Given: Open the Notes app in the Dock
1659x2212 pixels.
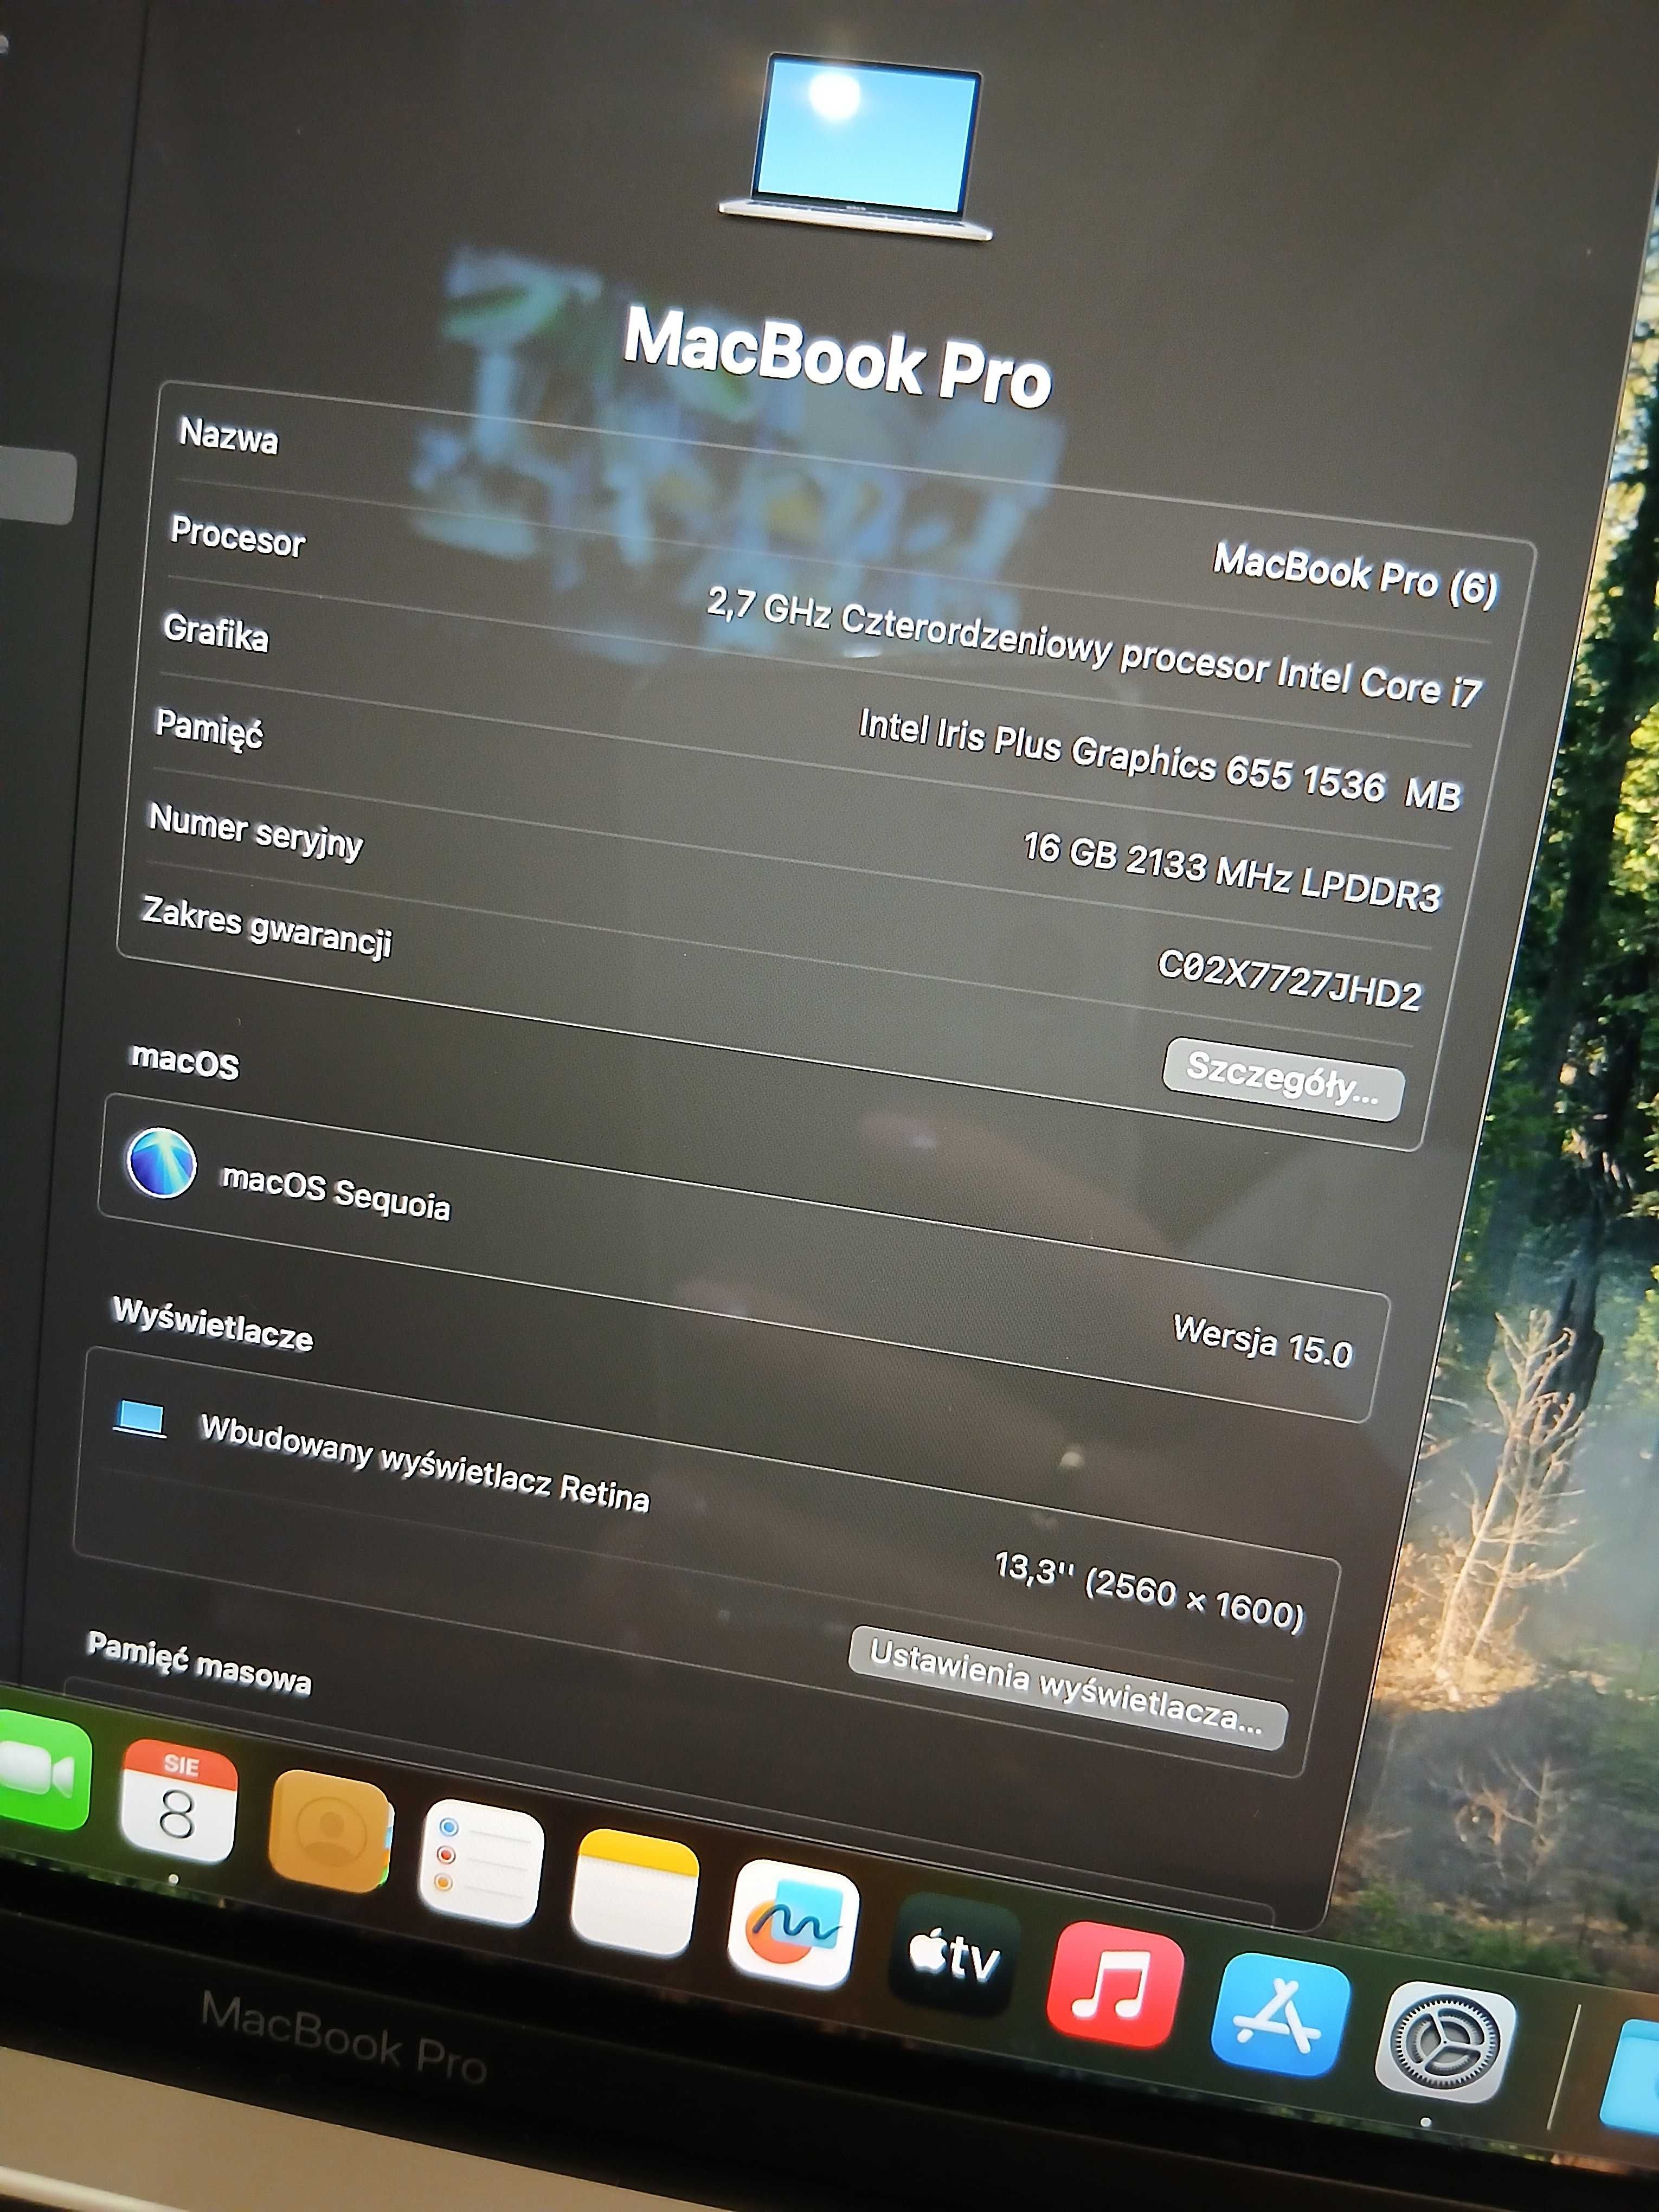Looking at the screenshot, I should tap(635, 1893).
